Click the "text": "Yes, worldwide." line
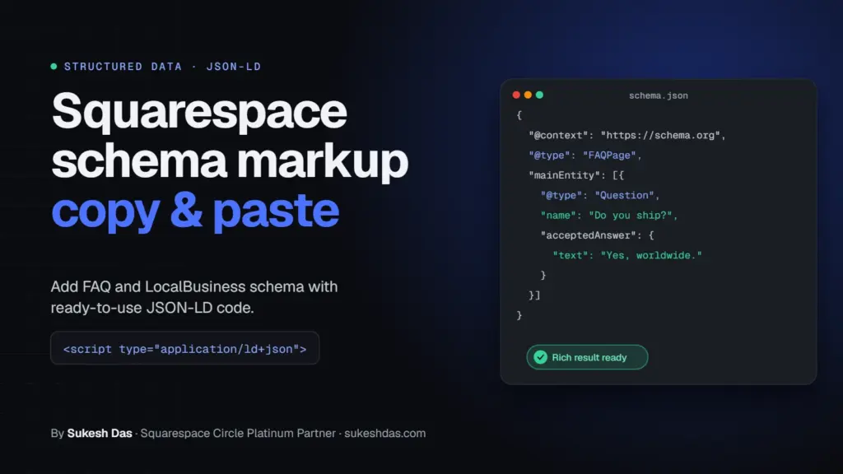843x474 pixels. [626, 255]
